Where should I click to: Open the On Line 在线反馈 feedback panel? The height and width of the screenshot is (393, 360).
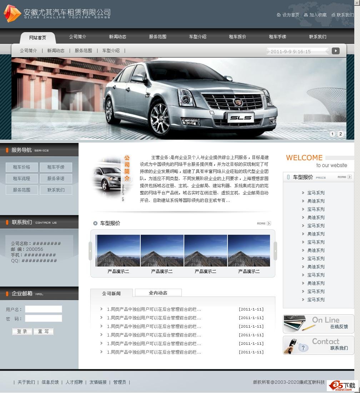click(x=318, y=324)
